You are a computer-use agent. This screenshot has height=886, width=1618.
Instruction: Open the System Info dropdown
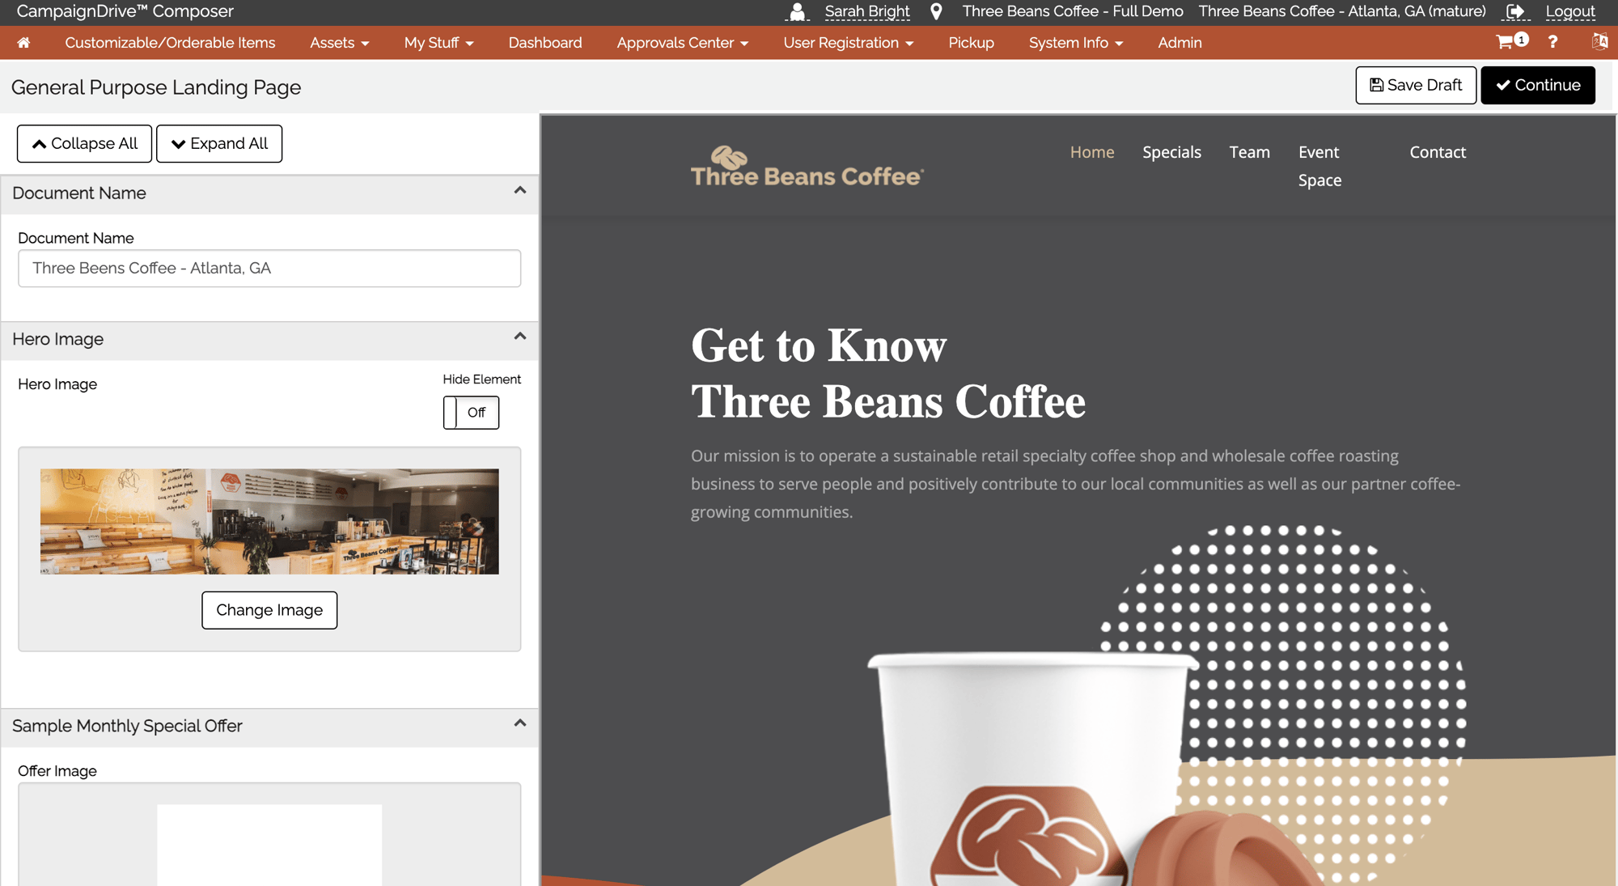click(1075, 43)
